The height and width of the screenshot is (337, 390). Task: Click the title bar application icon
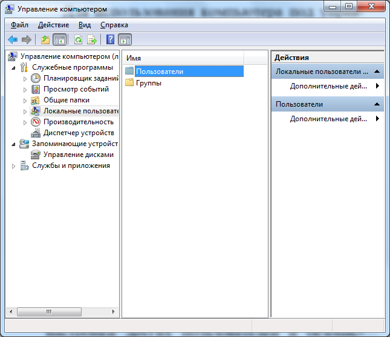click(x=10, y=9)
